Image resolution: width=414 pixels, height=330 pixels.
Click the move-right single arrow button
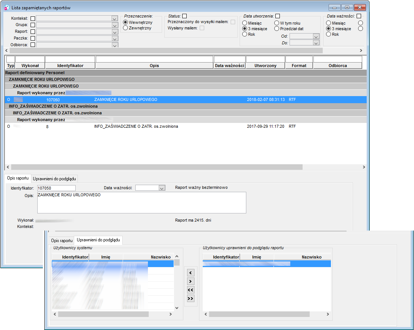190,281
